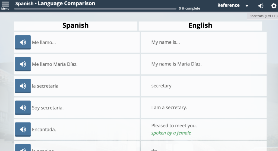278x151 pixels.
Task: Click the "secretary" English translation cell
Action: point(161,86)
